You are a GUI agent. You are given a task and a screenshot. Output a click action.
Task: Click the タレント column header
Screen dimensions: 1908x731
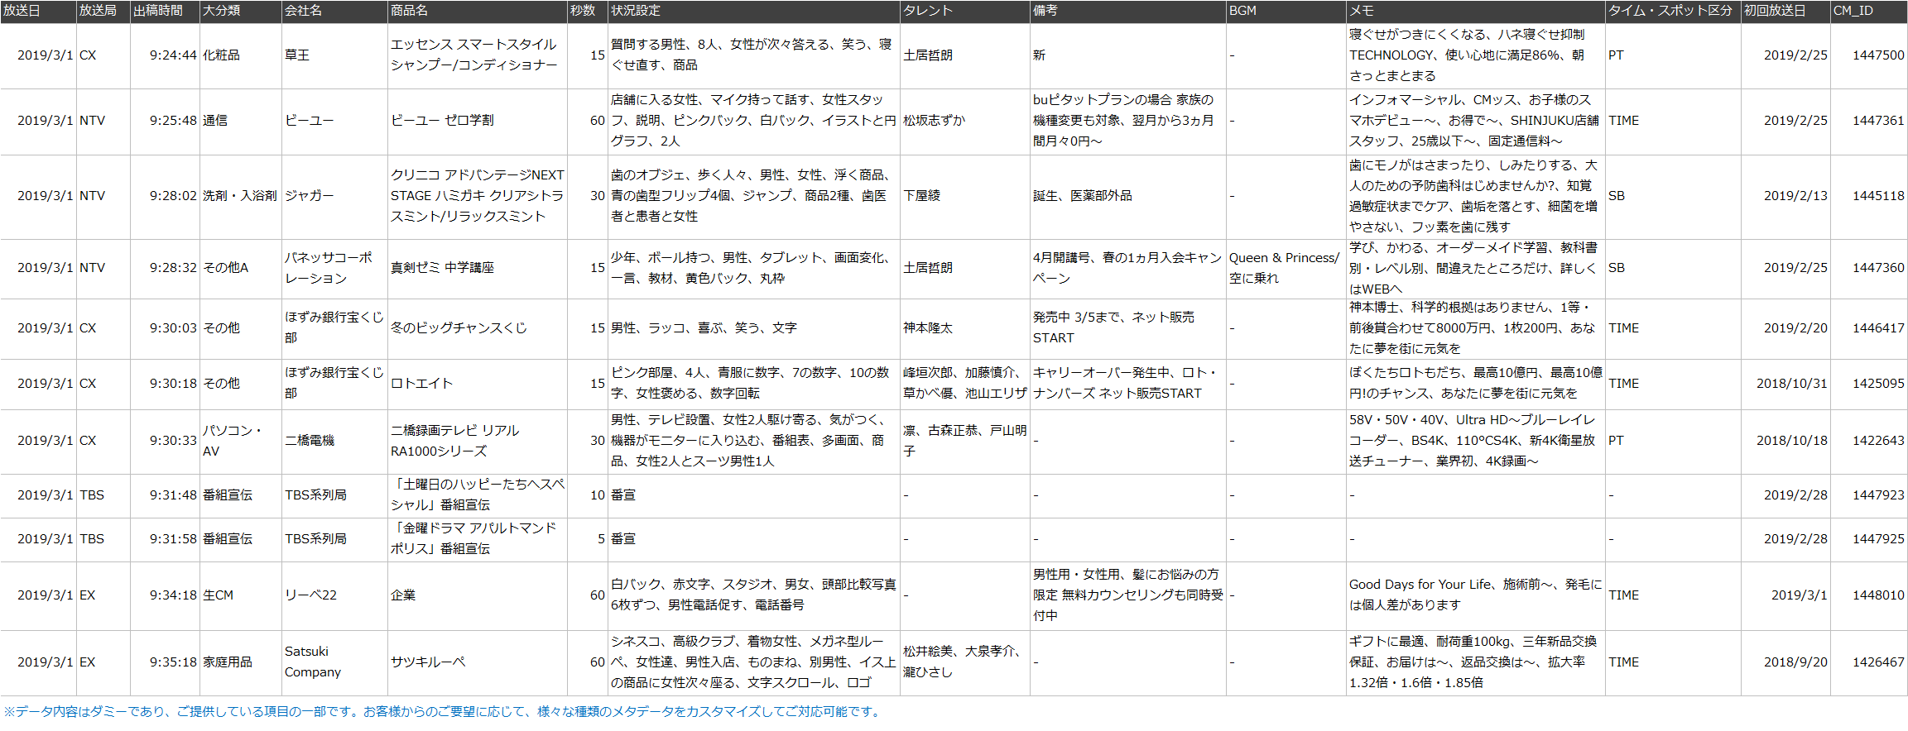coord(928,11)
